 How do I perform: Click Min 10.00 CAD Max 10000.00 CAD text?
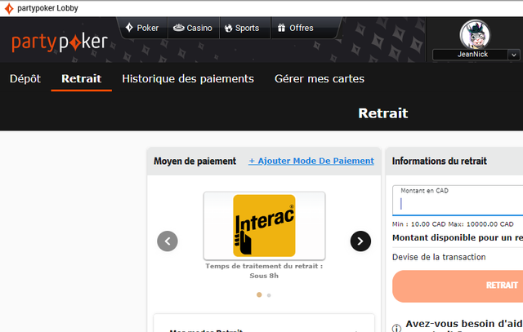[453, 224]
